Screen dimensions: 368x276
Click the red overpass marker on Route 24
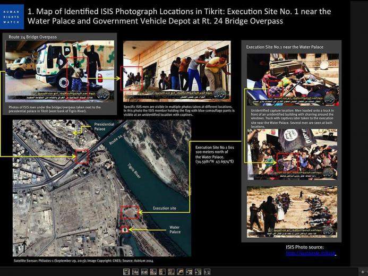coord(82,156)
